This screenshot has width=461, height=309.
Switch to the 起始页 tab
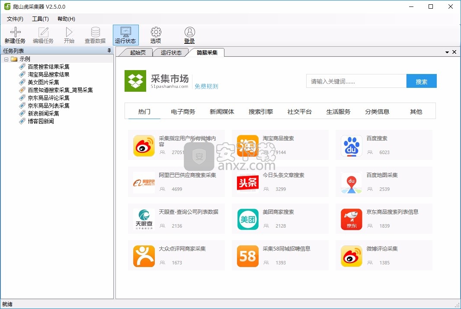(x=138, y=52)
